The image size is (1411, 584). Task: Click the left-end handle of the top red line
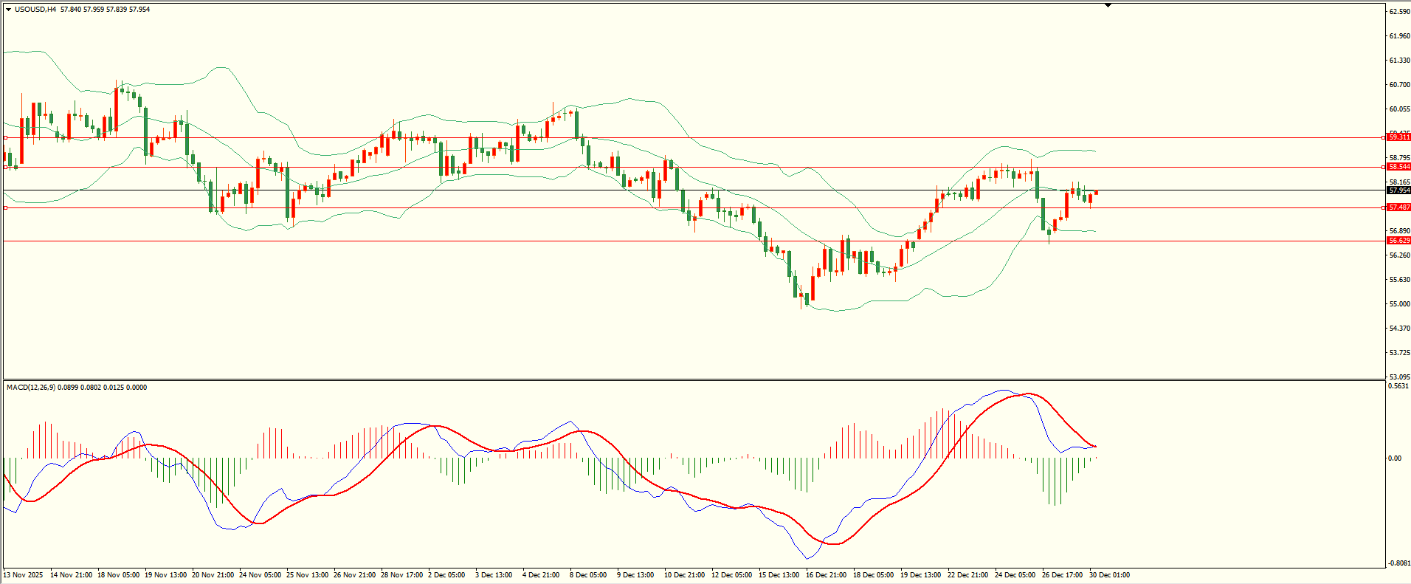[6, 137]
